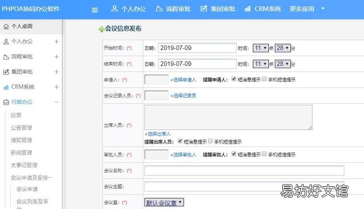364x209 pixels.
Task: Click the 集团审批 edit icon in top navigation
Action: pyautogui.click(x=204, y=9)
